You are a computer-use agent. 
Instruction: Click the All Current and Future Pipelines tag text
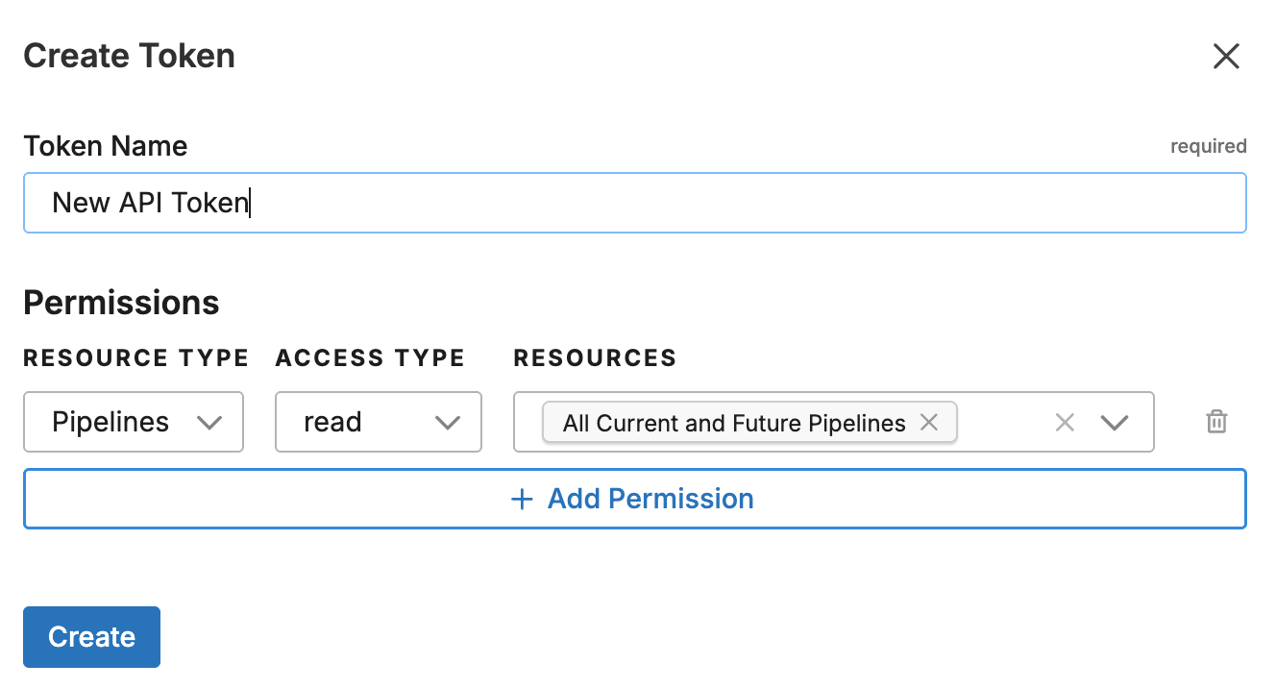[734, 423]
